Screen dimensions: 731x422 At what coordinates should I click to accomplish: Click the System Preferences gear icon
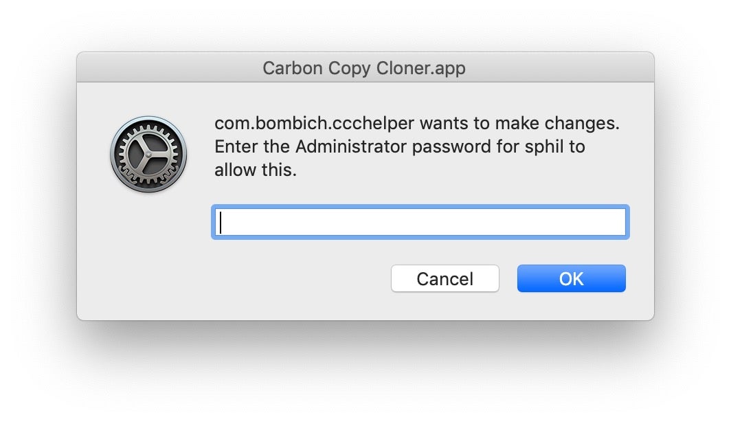point(148,153)
